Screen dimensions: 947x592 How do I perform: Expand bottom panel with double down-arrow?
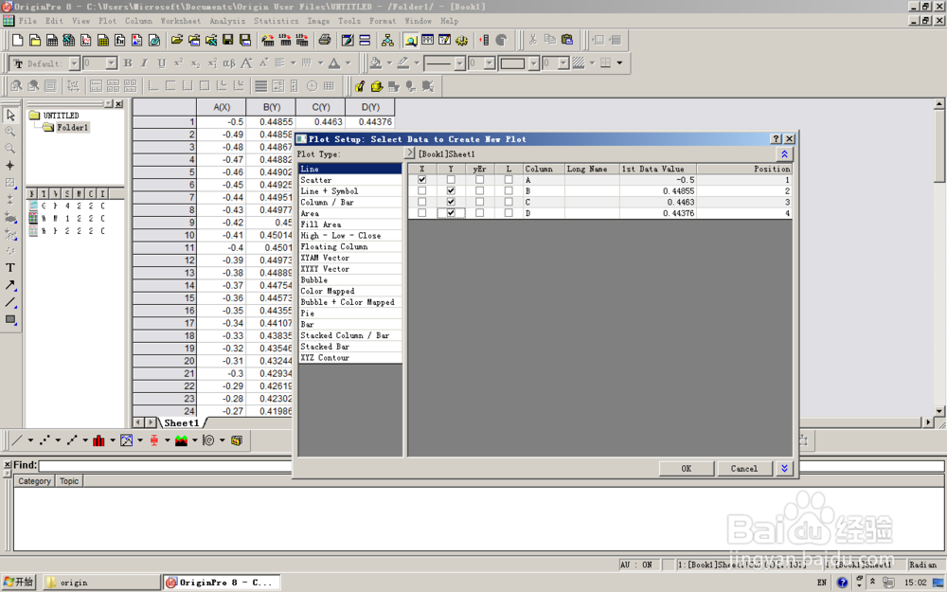(x=784, y=468)
